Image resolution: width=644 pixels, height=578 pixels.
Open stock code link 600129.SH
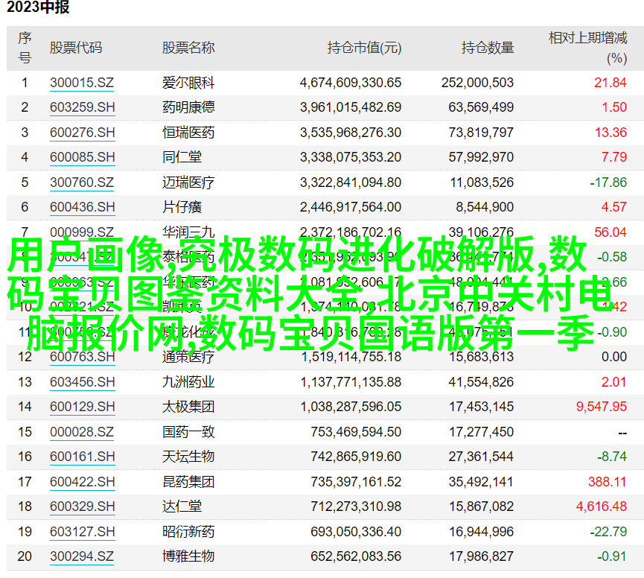coord(82,406)
